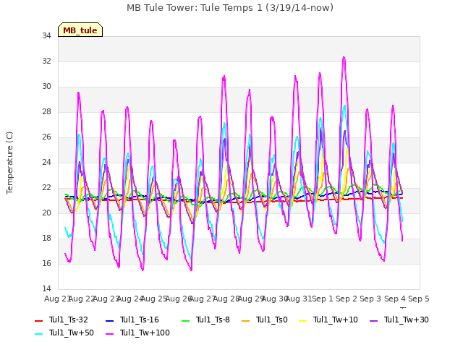Click the 26 y-axis tick label
The height and width of the screenshot is (347, 463).
(46, 137)
